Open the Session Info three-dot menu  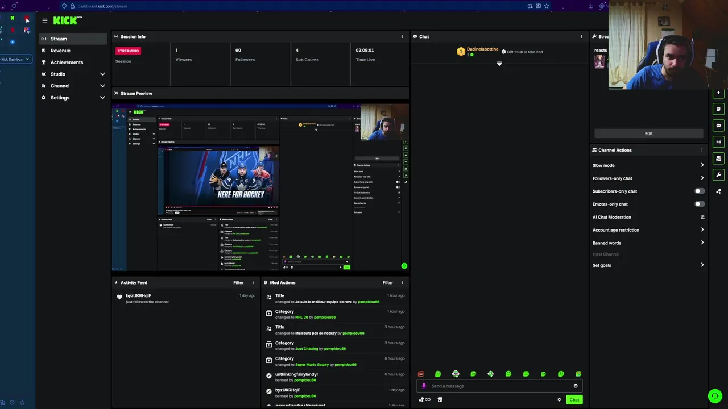pyautogui.click(x=402, y=36)
